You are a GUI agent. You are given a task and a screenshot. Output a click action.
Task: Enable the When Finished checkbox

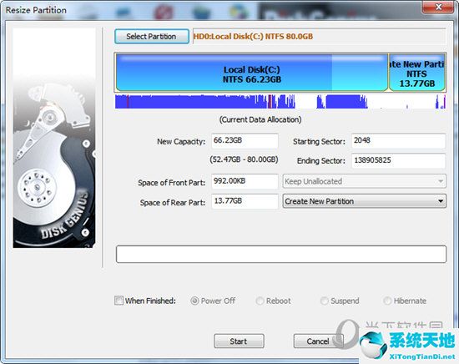coord(119,301)
